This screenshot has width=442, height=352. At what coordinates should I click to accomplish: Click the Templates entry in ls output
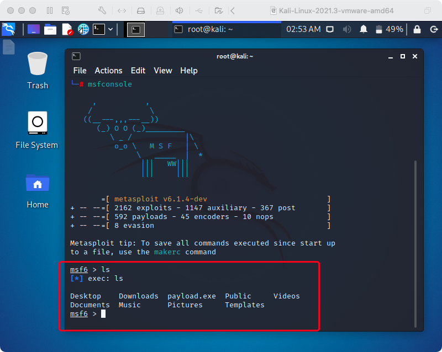[x=245, y=305]
